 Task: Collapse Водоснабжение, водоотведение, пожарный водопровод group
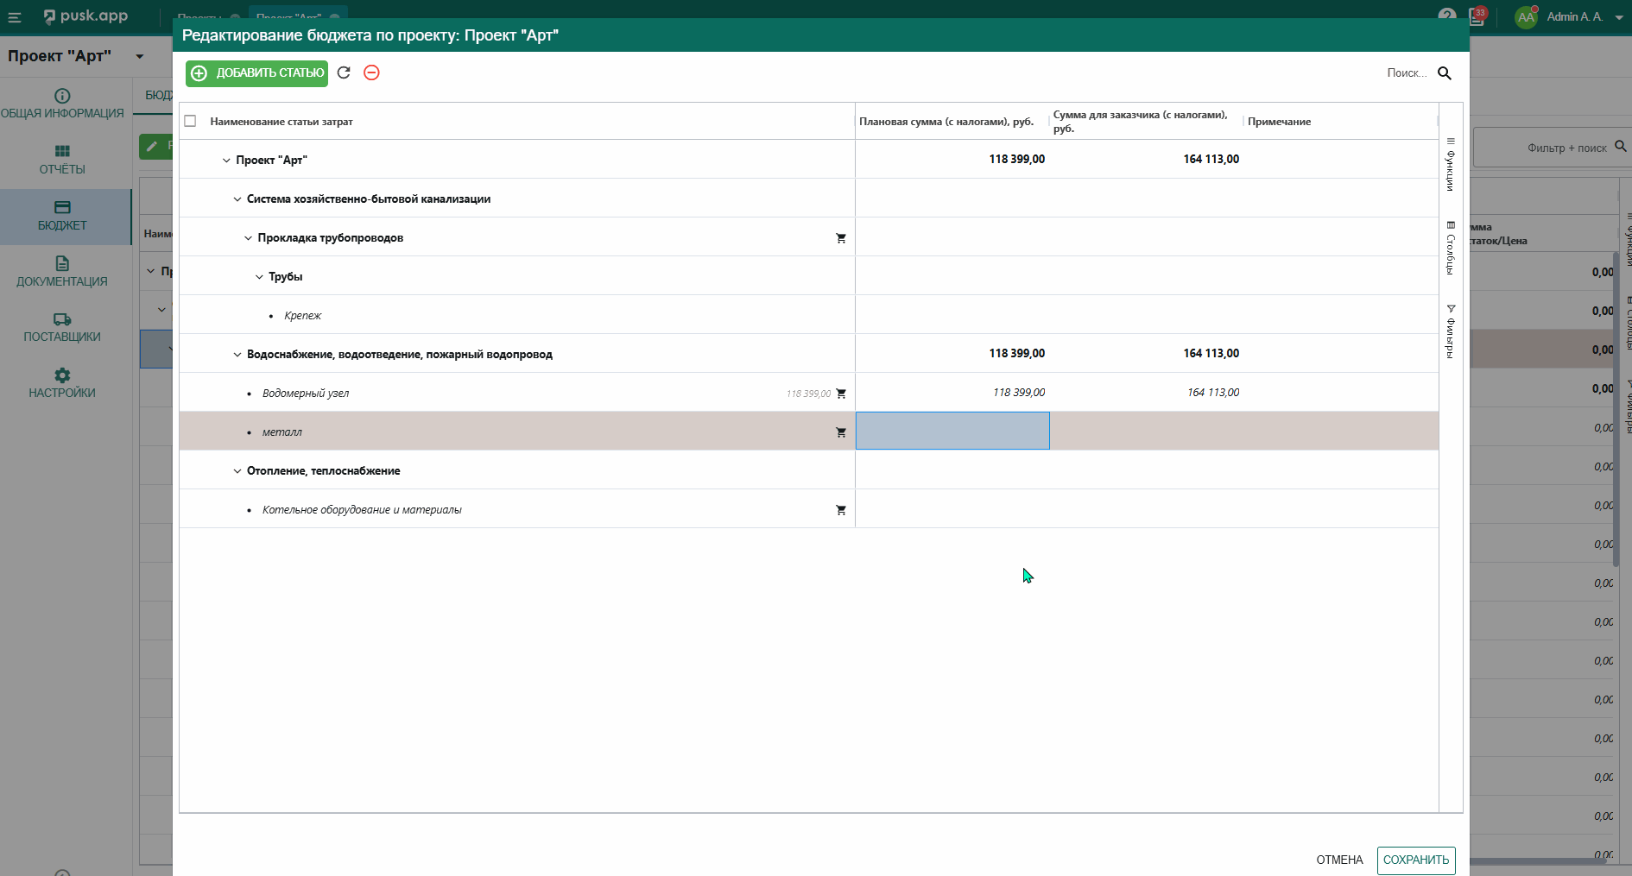[237, 355]
